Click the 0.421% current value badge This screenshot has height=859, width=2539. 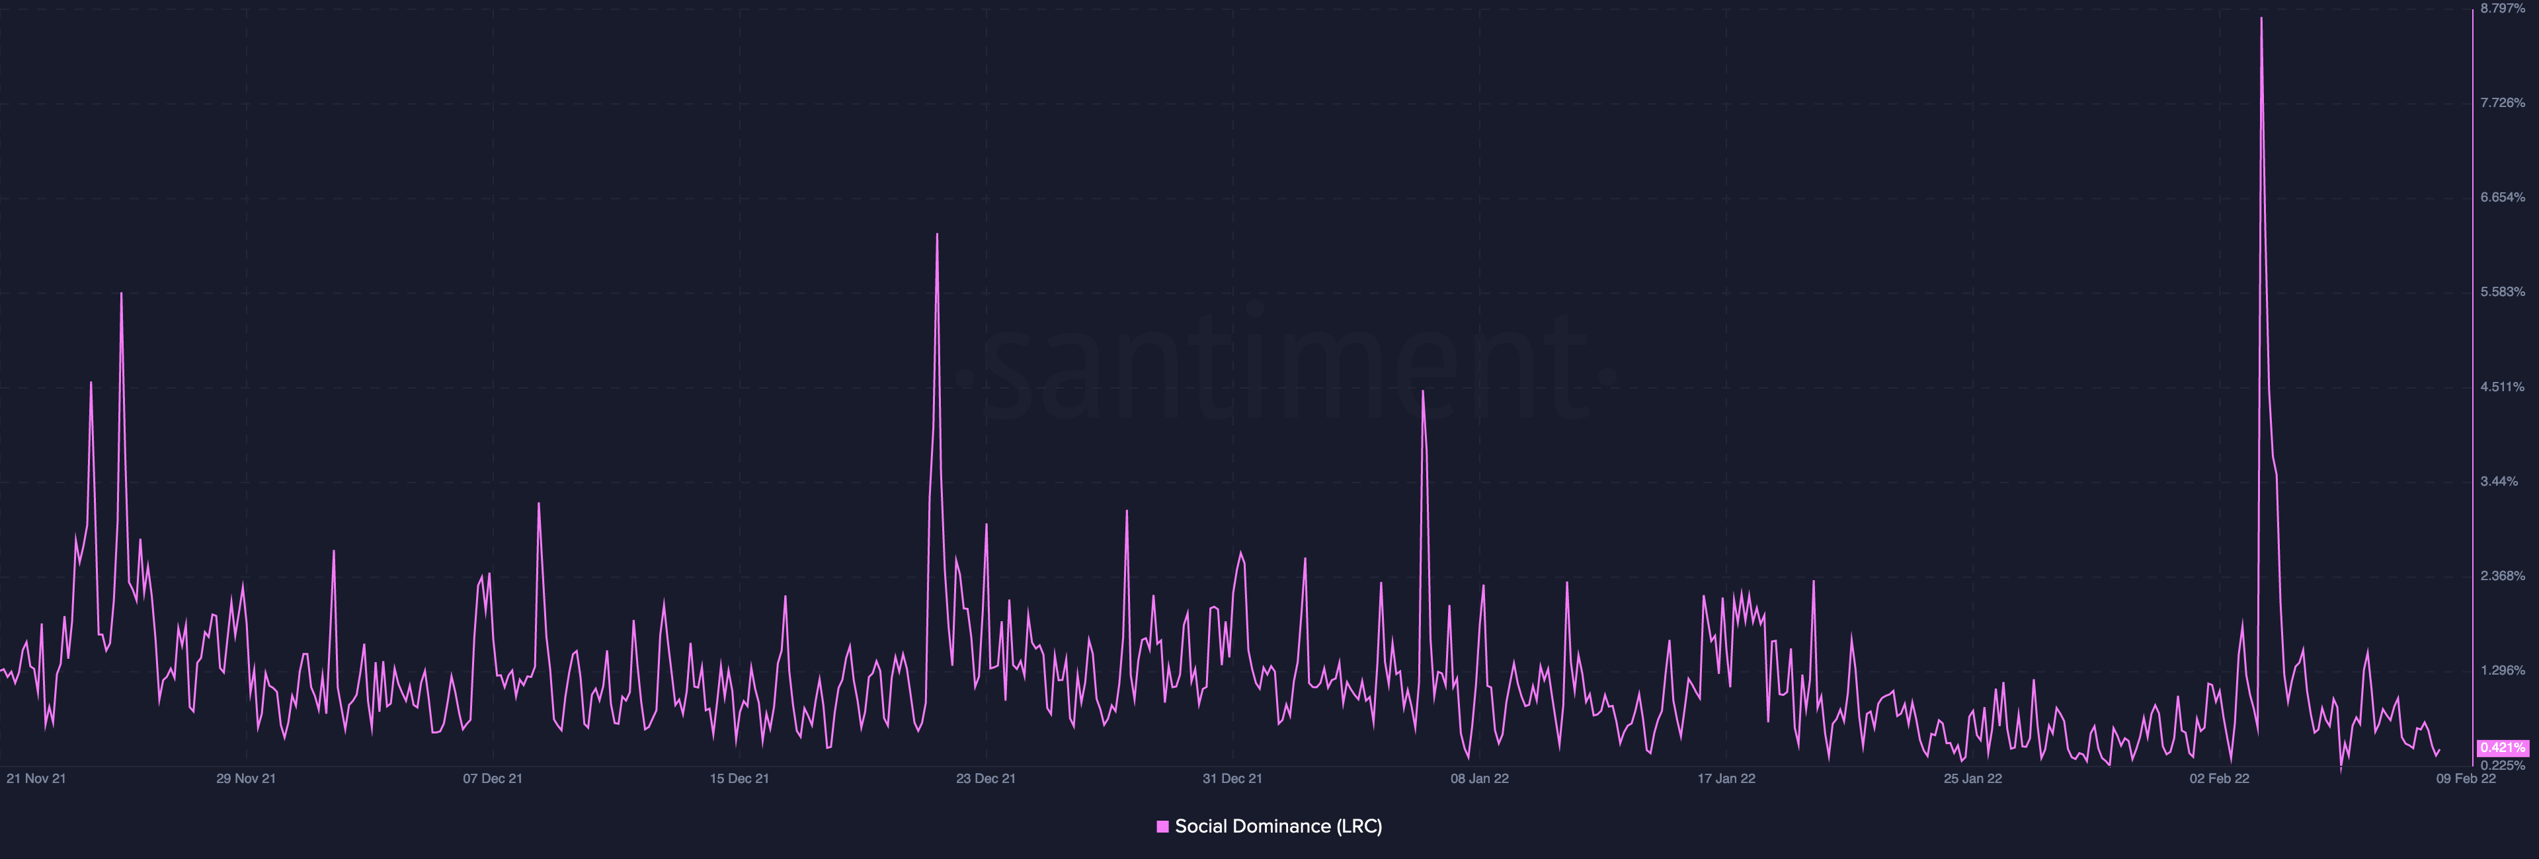2503,749
